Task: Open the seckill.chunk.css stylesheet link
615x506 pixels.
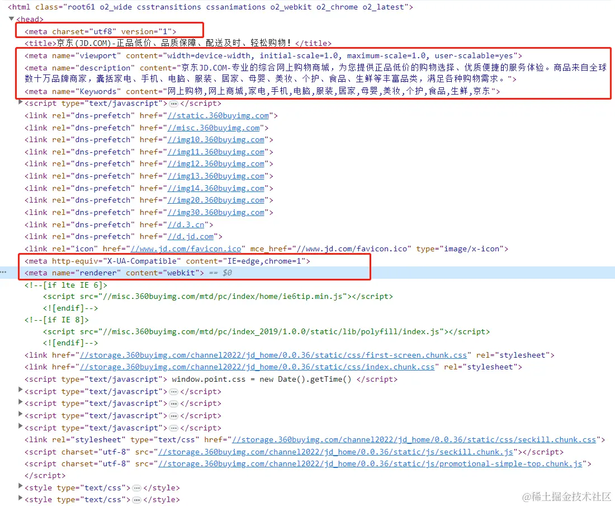Action: coord(414,440)
